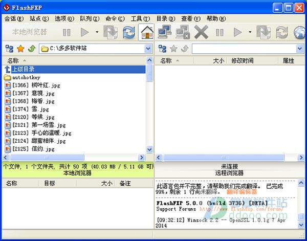
Task: Click the abort X icon
Action: point(201,32)
